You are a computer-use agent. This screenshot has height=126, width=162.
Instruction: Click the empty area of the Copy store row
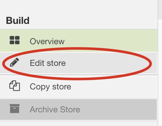(x=114, y=87)
